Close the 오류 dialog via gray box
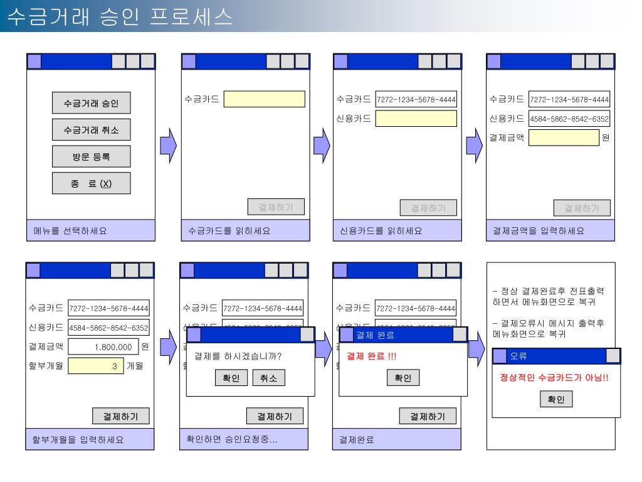The width and height of the screenshot is (642, 482). tap(613, 355)
